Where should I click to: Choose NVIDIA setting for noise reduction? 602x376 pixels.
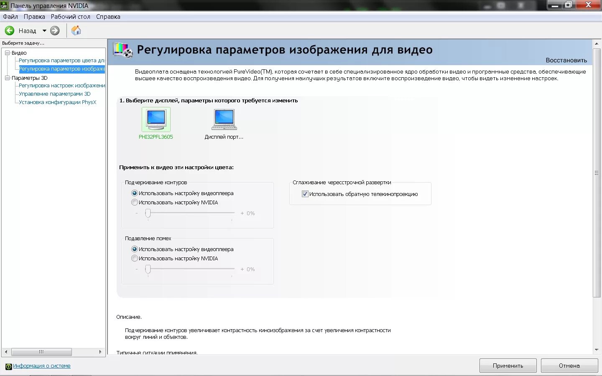[135, 258]
